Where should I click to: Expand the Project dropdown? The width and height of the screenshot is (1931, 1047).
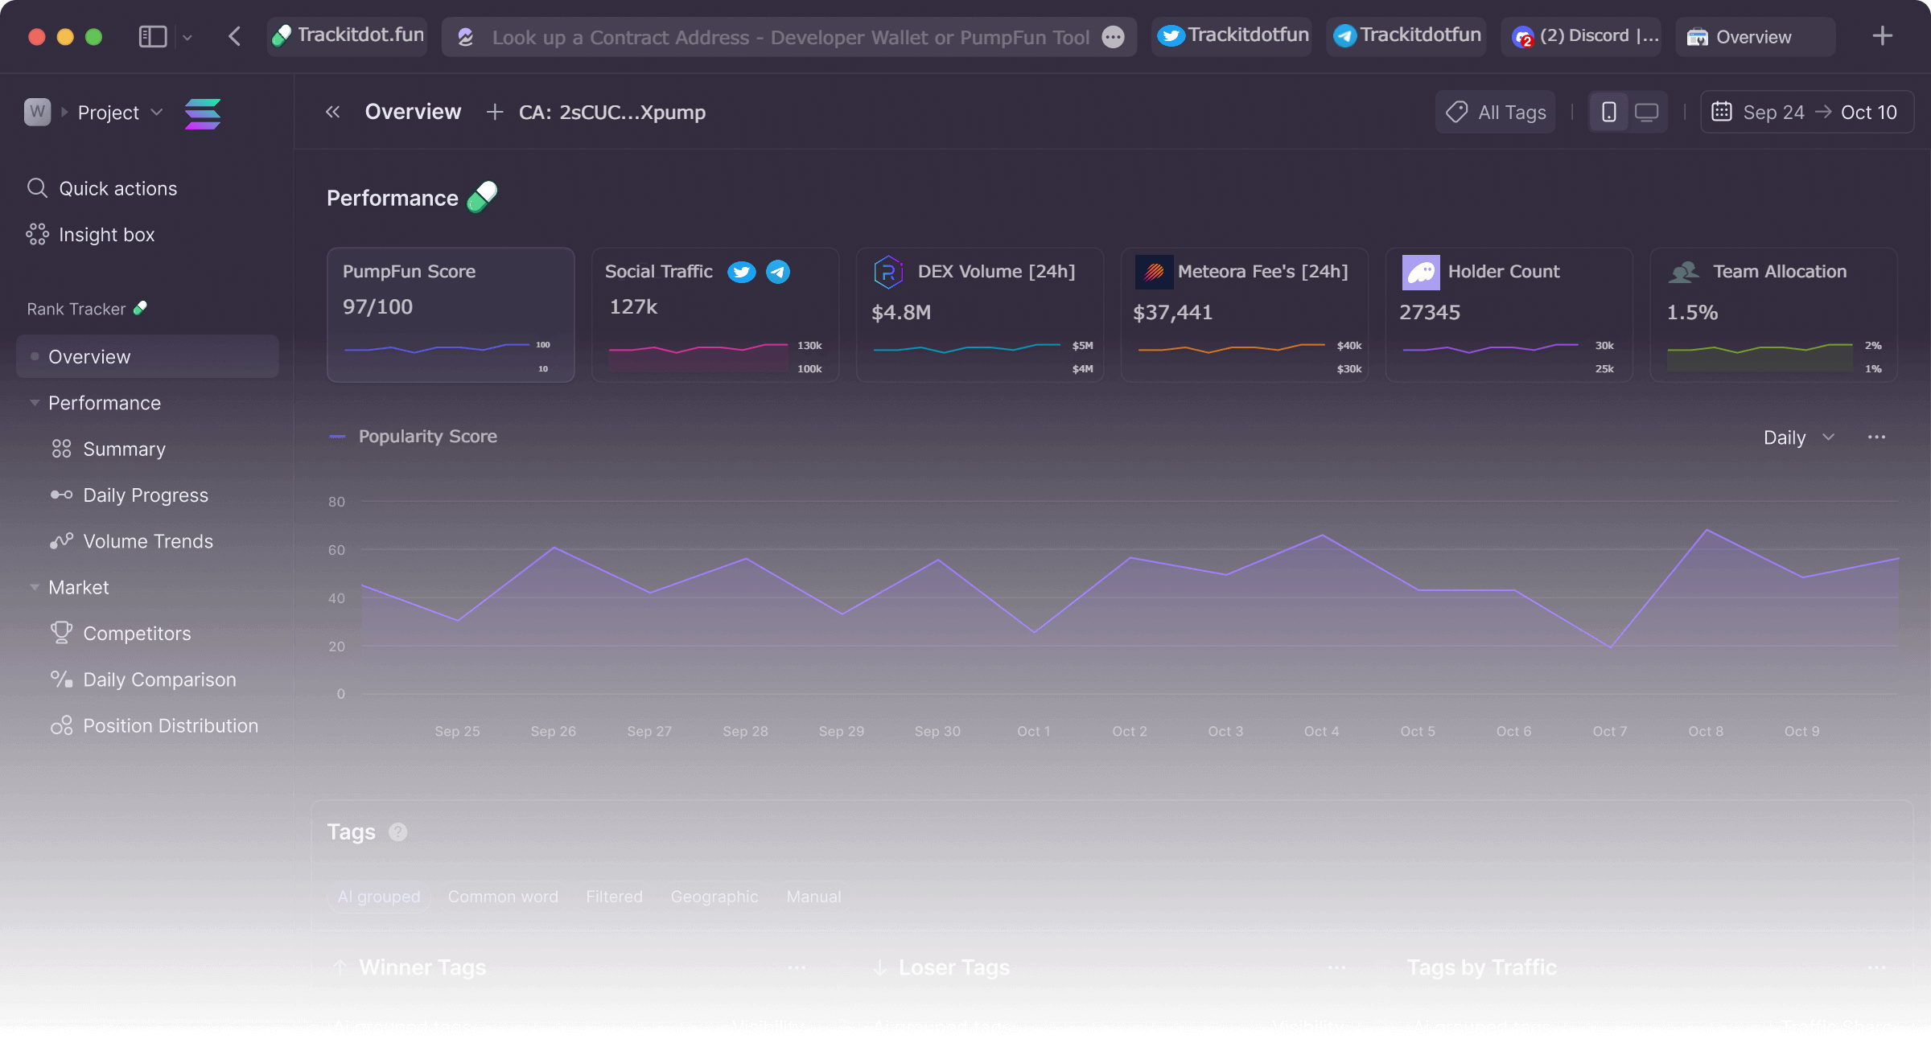point(157,112)
